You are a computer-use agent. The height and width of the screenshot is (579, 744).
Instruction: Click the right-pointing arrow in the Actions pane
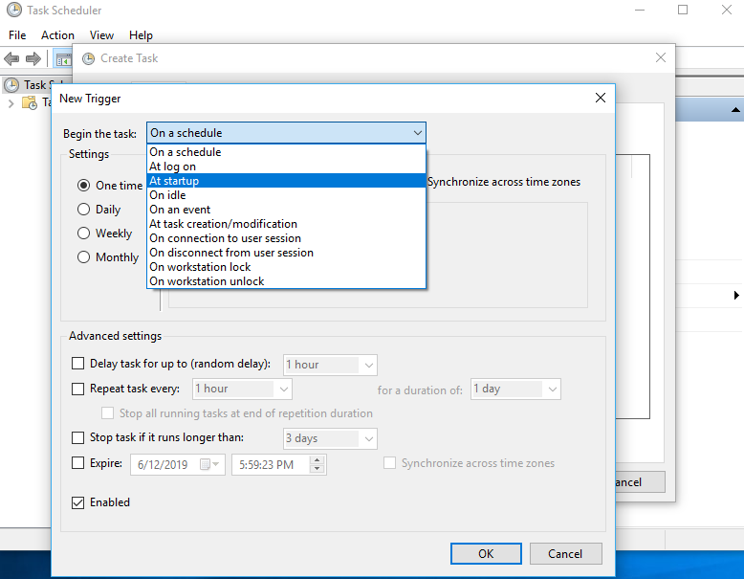736,295
